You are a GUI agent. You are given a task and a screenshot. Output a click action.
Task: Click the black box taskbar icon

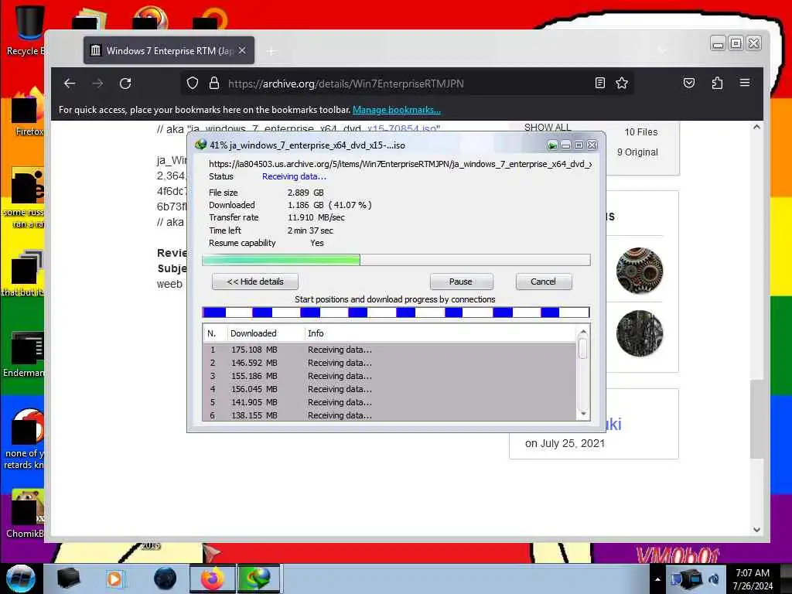(x=69, y=579)
